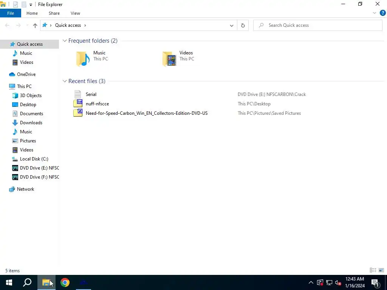
Task: Select the Need-for-Speed-Carbon archive file
Action: [147, 113]
